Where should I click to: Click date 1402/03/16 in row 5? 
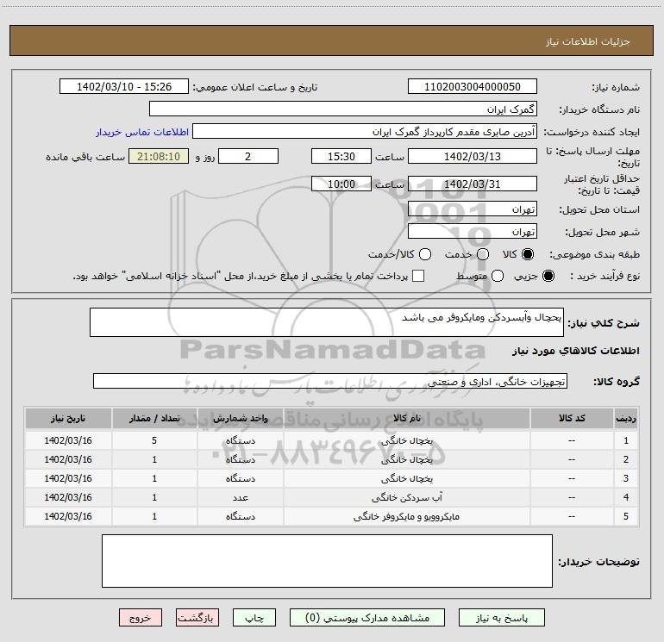pos(68,516)
